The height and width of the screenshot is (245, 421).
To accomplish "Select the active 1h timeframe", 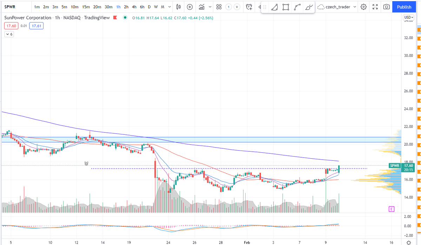I will click(x=119, y=7).
